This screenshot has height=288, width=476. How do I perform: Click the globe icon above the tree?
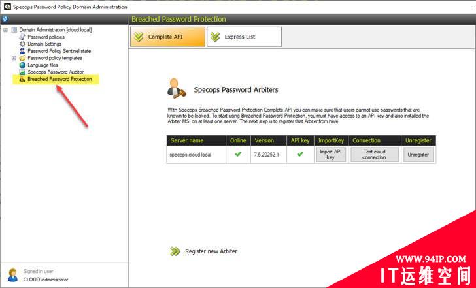(5, 19)
